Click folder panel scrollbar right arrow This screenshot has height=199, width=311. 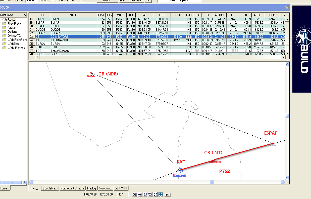click(x=24, y=182)
